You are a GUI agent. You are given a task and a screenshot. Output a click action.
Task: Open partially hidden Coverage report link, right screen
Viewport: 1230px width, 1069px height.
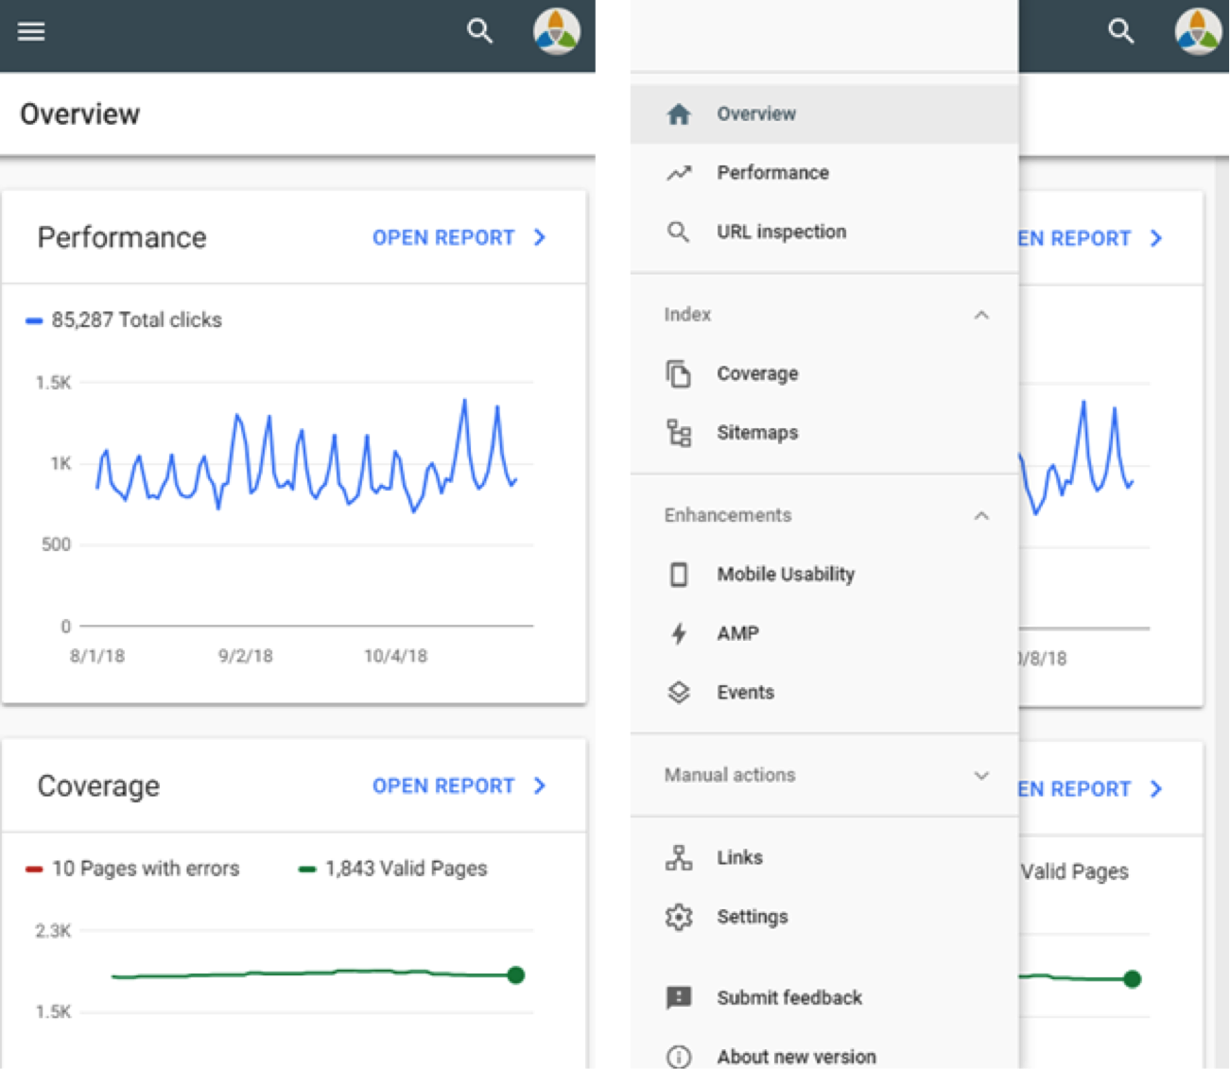(x=1075, y=789)
